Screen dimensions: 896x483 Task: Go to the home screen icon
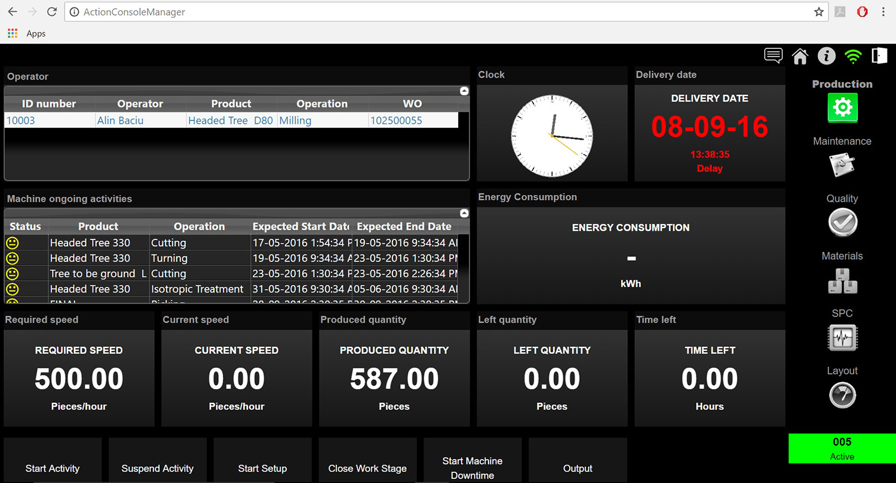pyautogui.click(x=800, y=56)
